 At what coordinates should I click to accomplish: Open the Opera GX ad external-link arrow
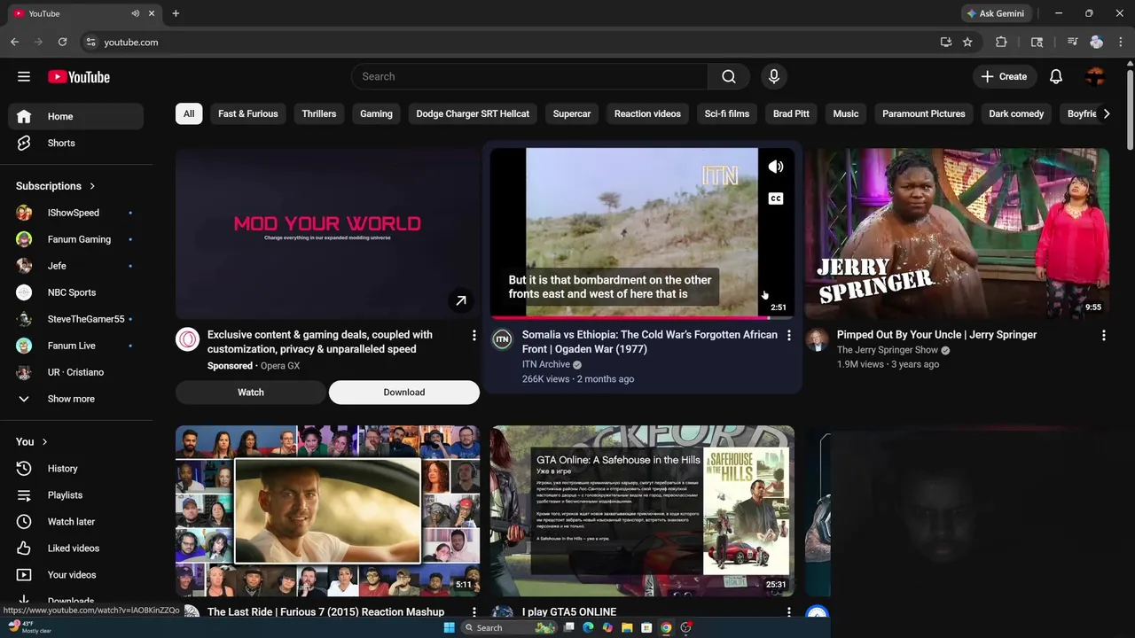pos(461,301)
